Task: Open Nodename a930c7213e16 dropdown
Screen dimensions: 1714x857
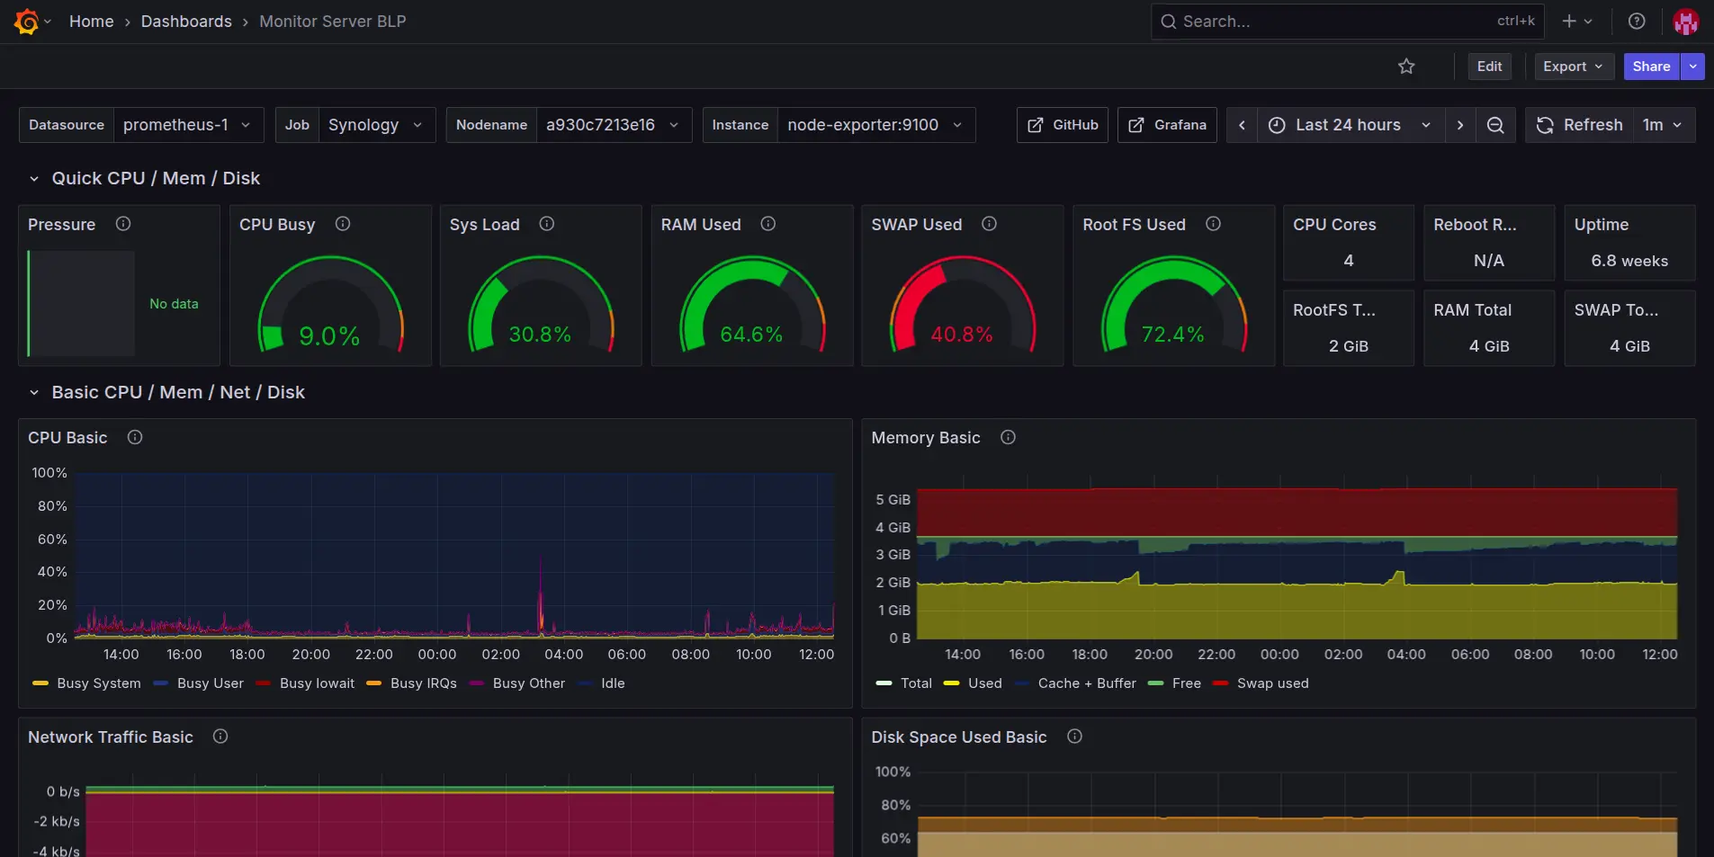Action: (x=614, y=125)
